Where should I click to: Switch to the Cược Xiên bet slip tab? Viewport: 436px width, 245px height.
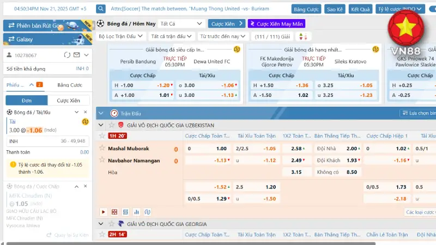point(68,100)
